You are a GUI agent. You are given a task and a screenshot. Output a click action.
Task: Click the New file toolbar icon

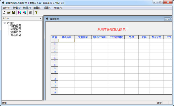4,12
